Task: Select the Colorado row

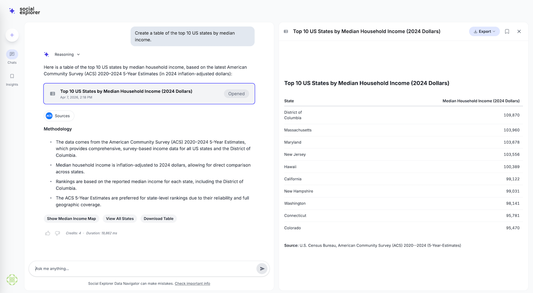Action: (x=403, y=228)
